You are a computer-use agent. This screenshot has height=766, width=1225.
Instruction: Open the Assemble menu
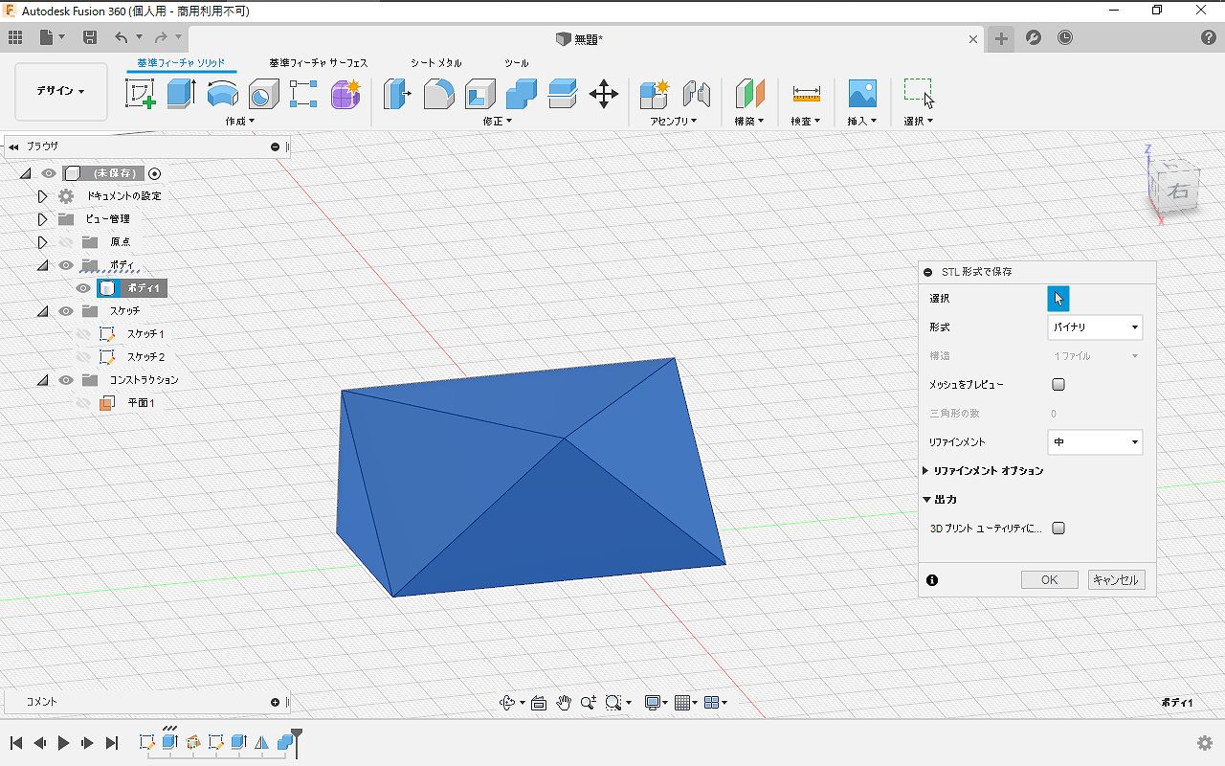pos(673,122)
